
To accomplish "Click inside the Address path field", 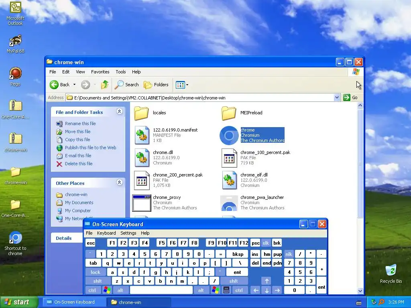I will [x=200, y=98].
